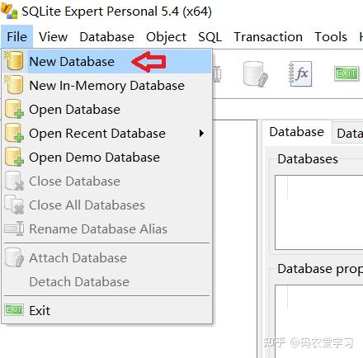Open the Object menu
Image resolution: width=363 pixels, height=358 pixels.
point(166,37)
